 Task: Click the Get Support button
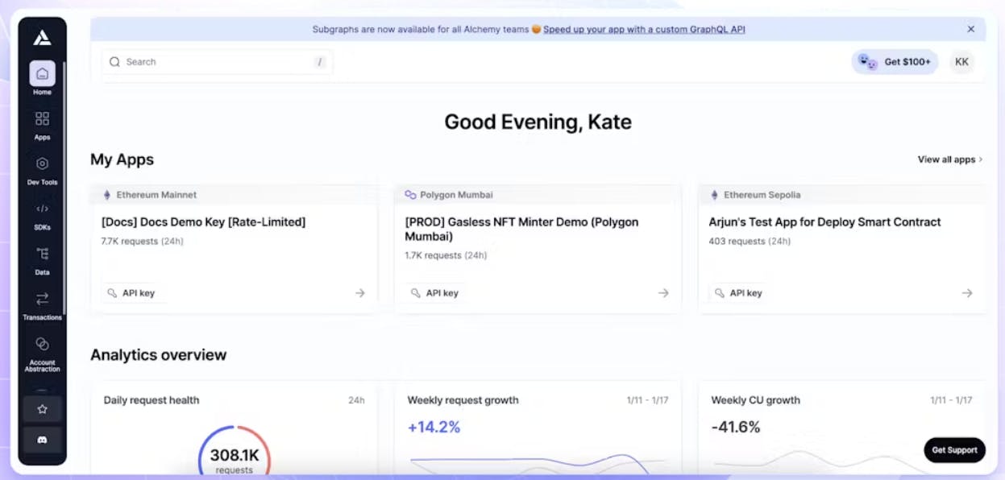pyautogui.click(x=955, y=450)
